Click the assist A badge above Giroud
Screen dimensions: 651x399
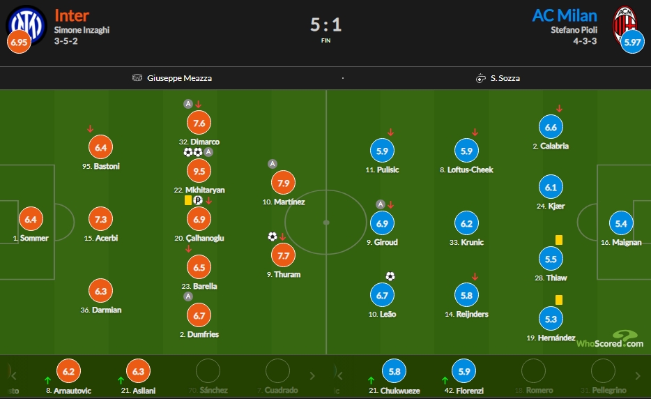tap(381, 204)
